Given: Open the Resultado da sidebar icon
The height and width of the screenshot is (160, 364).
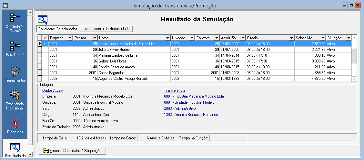Looking at the screenshot, I should [15, 151].
